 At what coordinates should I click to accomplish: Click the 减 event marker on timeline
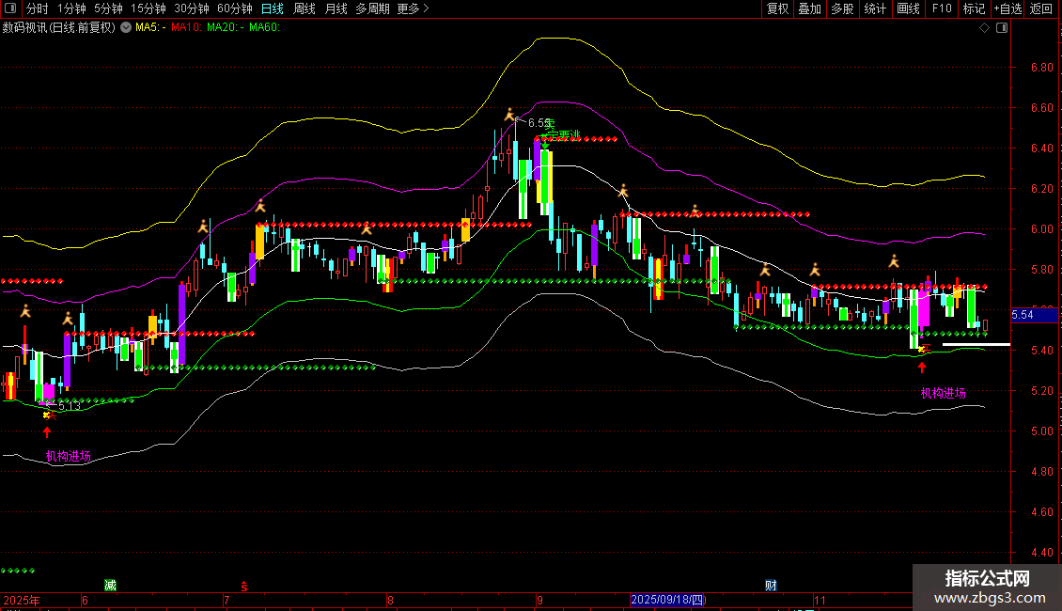(110, 586)
